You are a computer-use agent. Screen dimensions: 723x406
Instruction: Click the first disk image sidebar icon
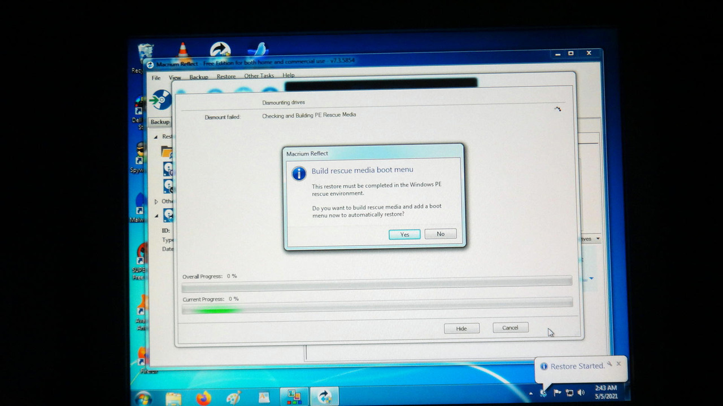click(168, 169)
